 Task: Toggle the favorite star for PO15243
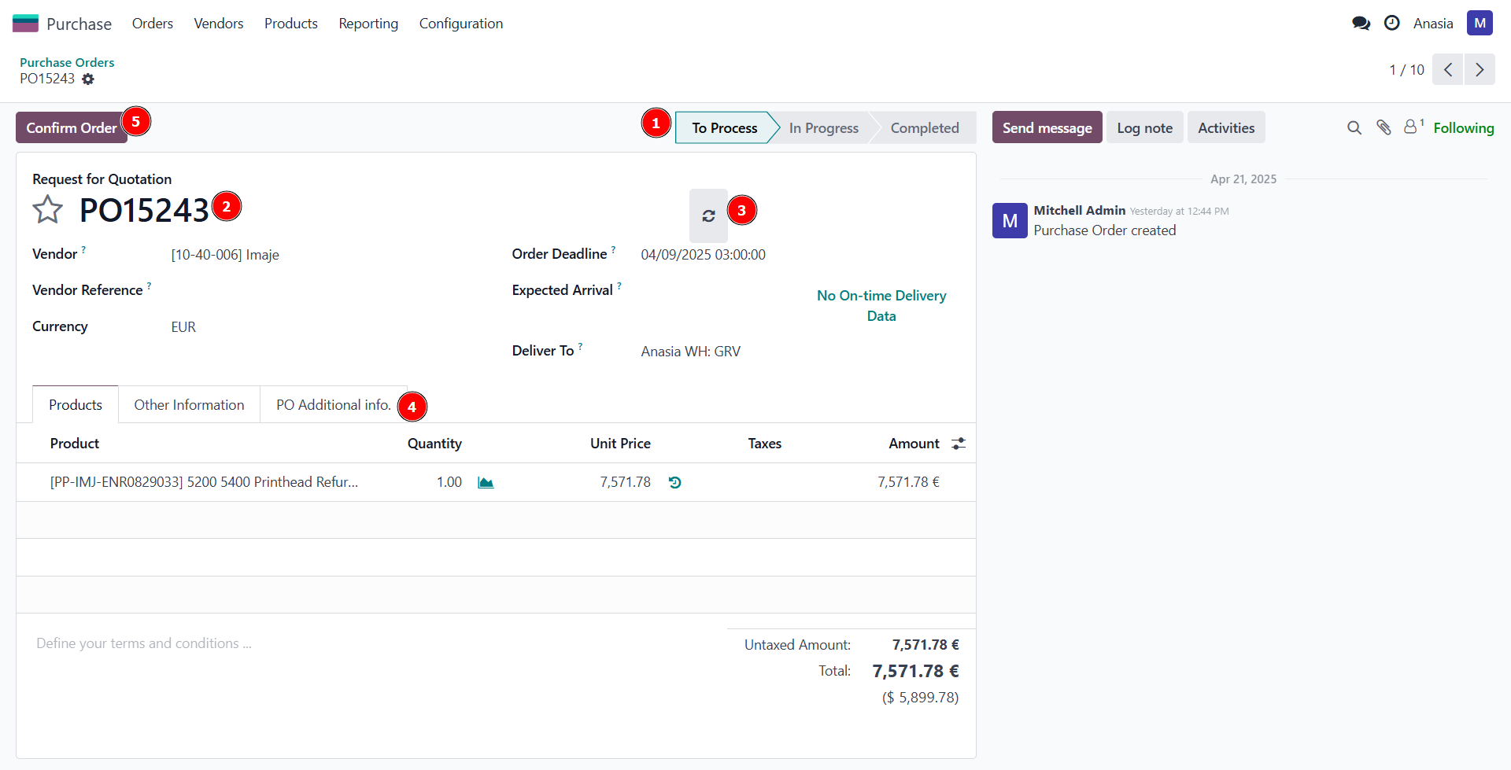point(47,210)
